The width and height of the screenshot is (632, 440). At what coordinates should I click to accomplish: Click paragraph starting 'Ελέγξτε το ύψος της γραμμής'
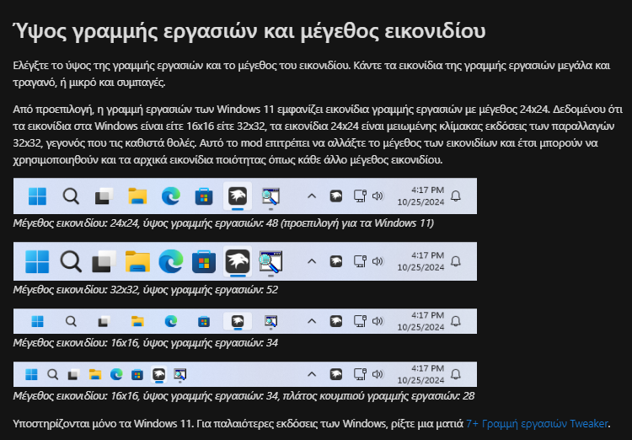click(x=311, y=74)
